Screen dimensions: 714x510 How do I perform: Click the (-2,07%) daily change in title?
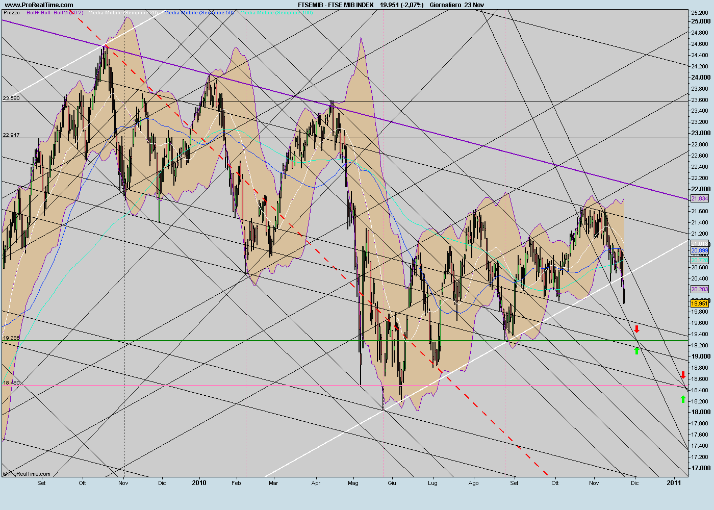click(x=411, y=5)
